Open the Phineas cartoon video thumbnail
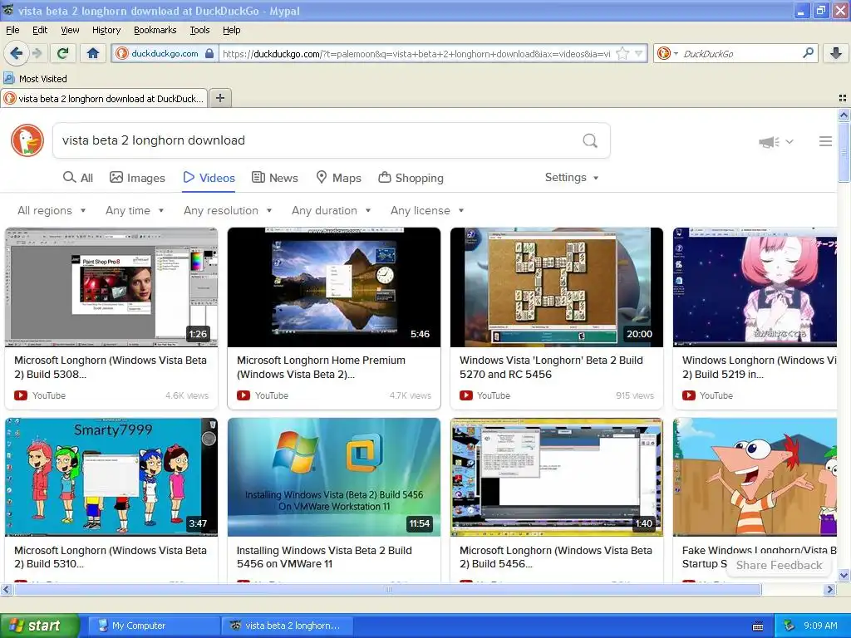 tap(755, 477)
